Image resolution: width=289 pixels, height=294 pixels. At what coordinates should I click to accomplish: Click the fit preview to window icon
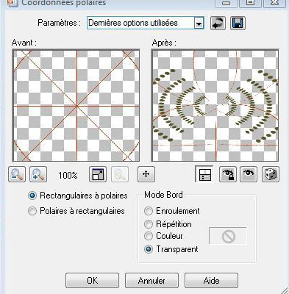98,174
